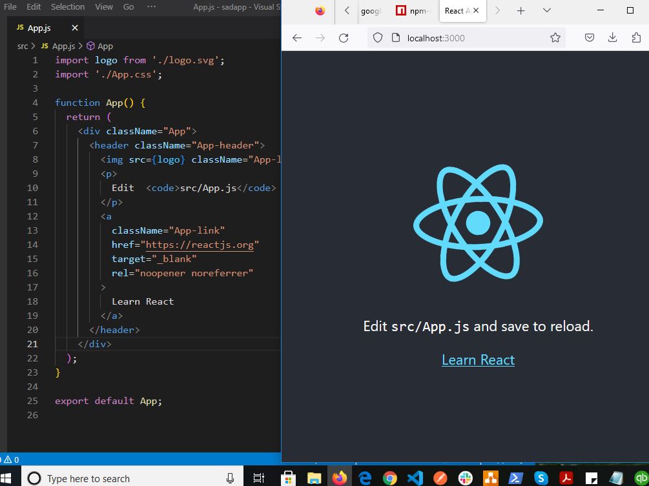List all Firefox tabs
The image size is (649, 486).
point(547,10)
